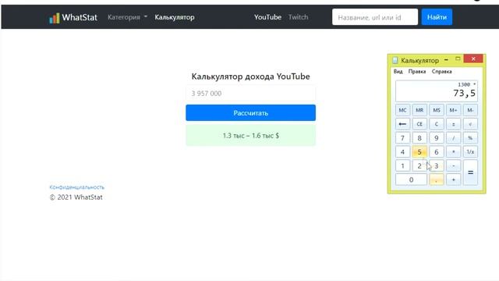Click the MR memory recall key
499x281 pixels.
(419, 110)
